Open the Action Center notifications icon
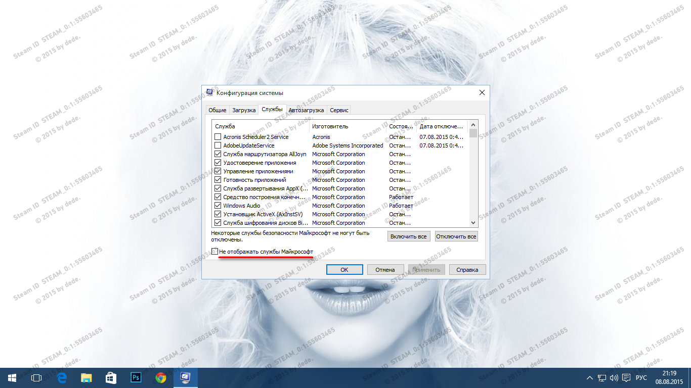The width and height of the screenshot is (691, 388). click(626, 378)
